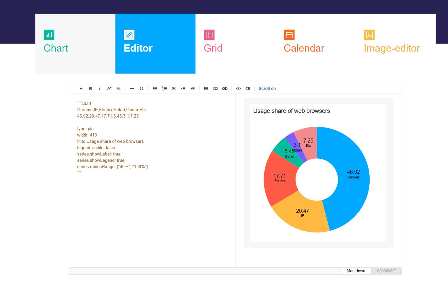This screenshot has width=448, height=286.
Task: Switch to WYSIWYG editing mode
Action: click(387, 271)
